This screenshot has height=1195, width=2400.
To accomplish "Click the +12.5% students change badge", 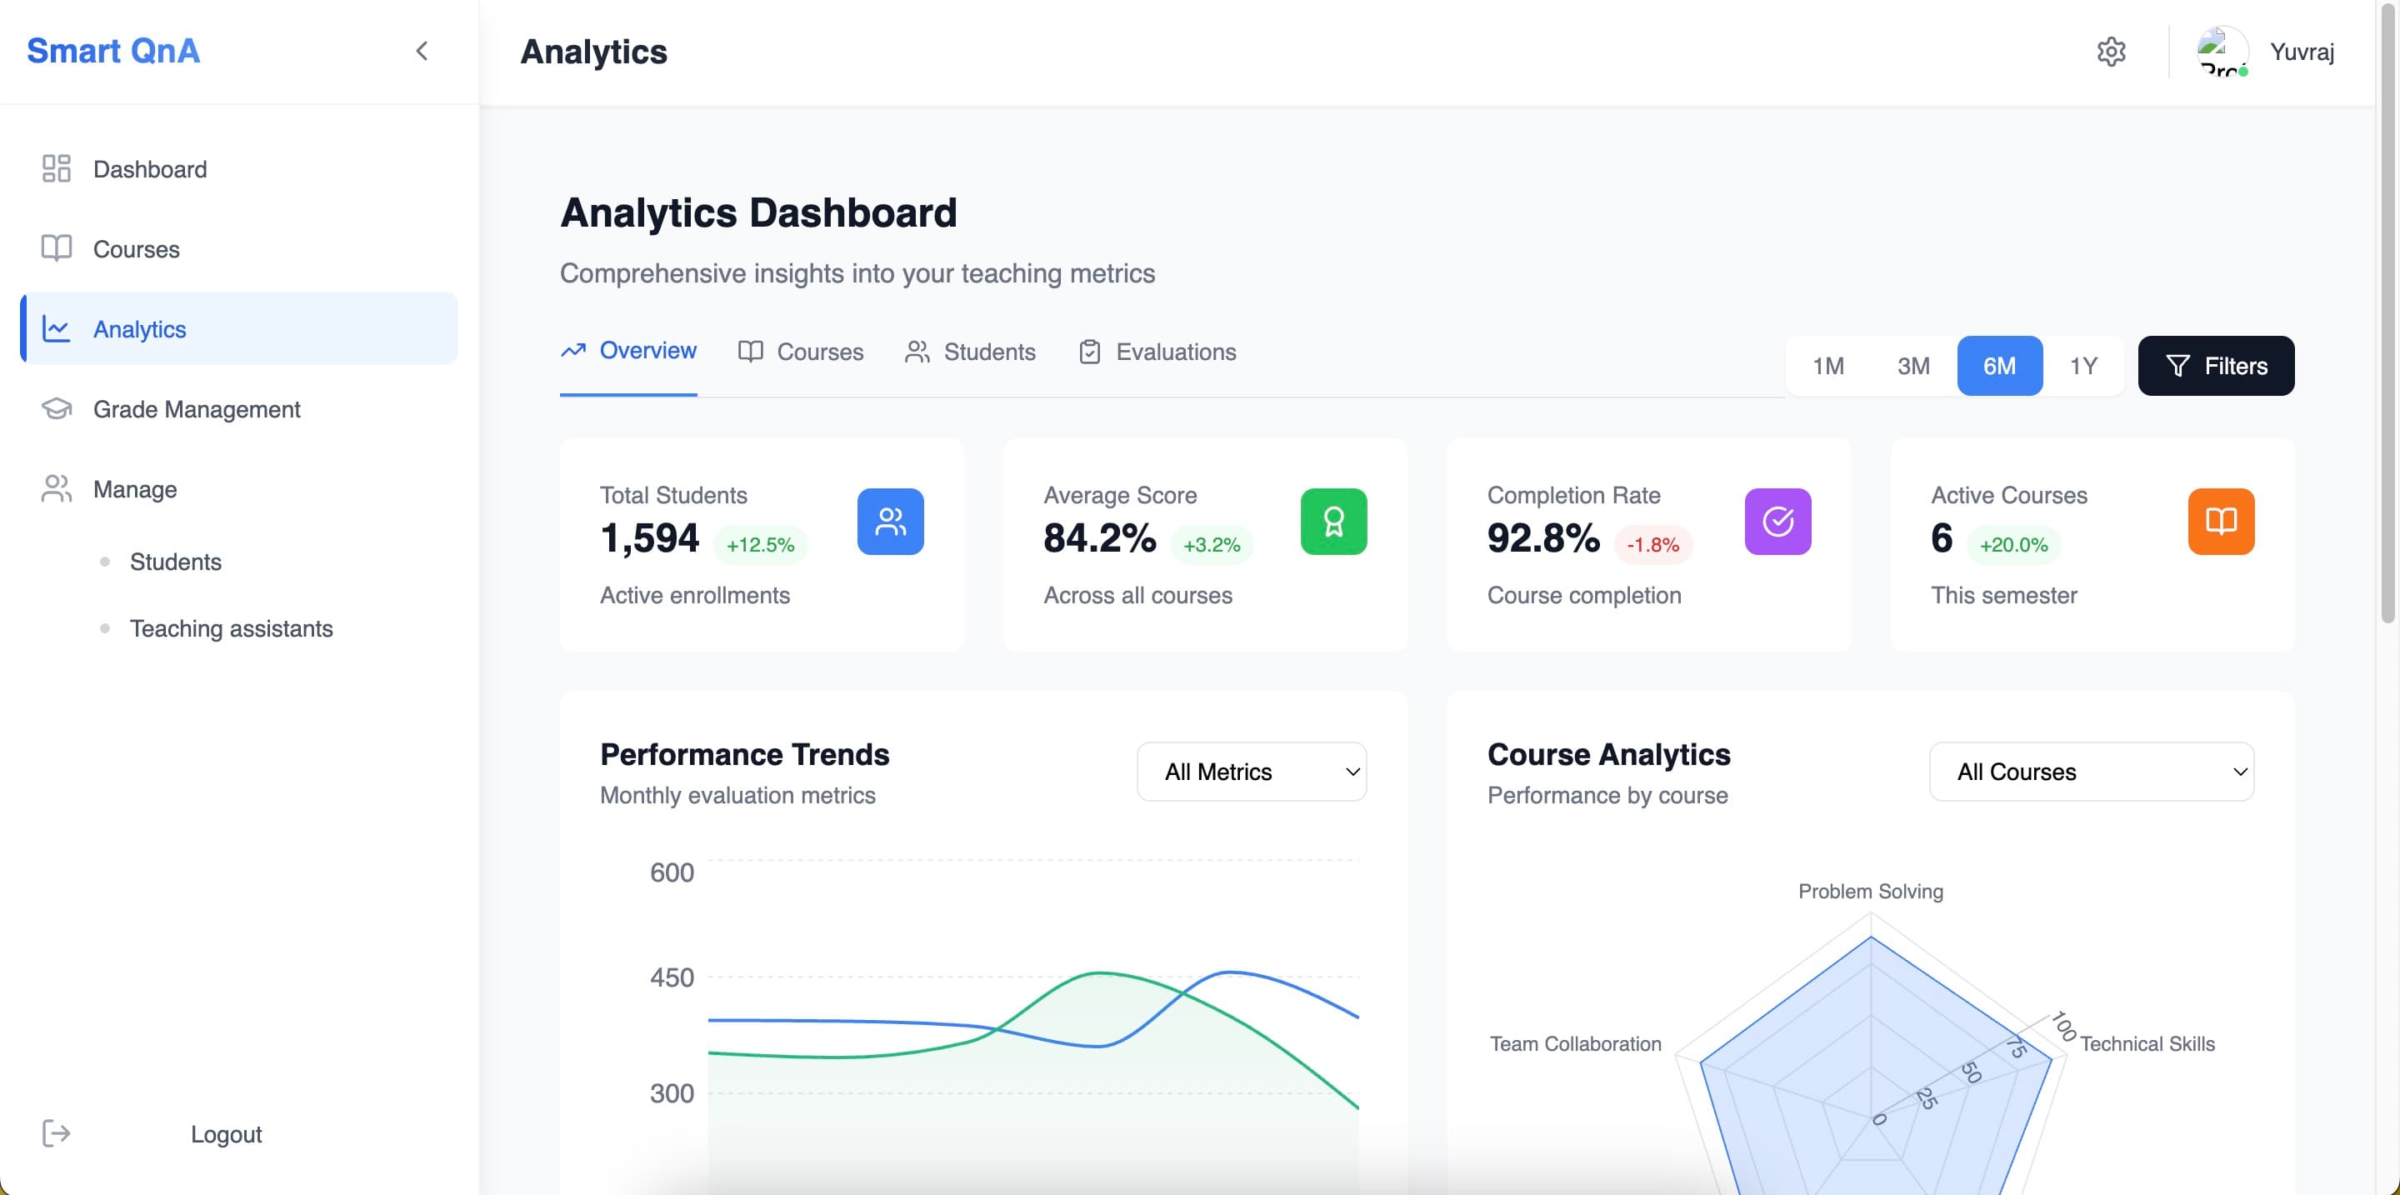I will pyautogui.click(x=760, y=545).
